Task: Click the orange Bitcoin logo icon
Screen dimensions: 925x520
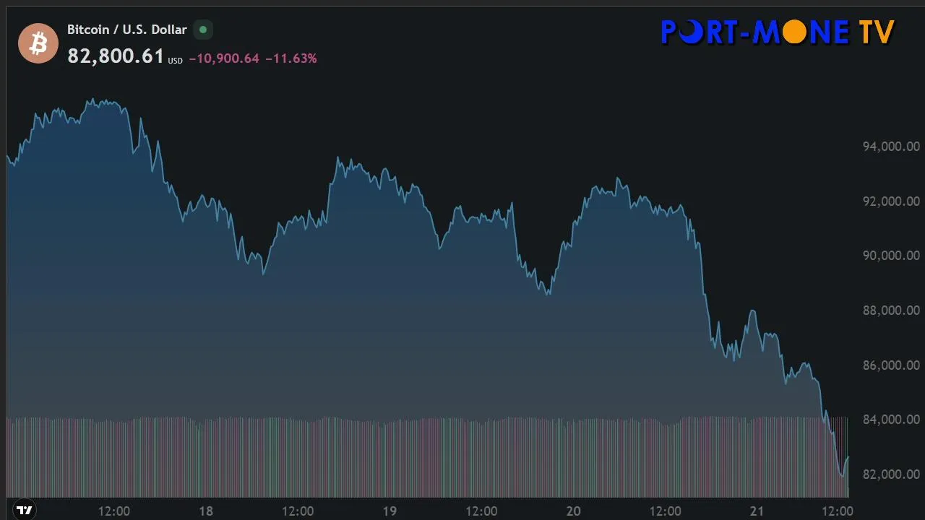Action: pyautogui.click(x=38, y=43)
